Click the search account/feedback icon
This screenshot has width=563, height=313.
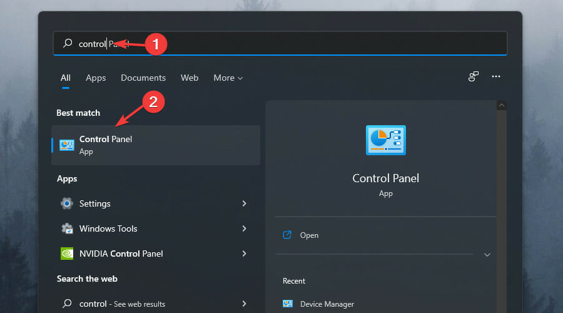point(474,76)
